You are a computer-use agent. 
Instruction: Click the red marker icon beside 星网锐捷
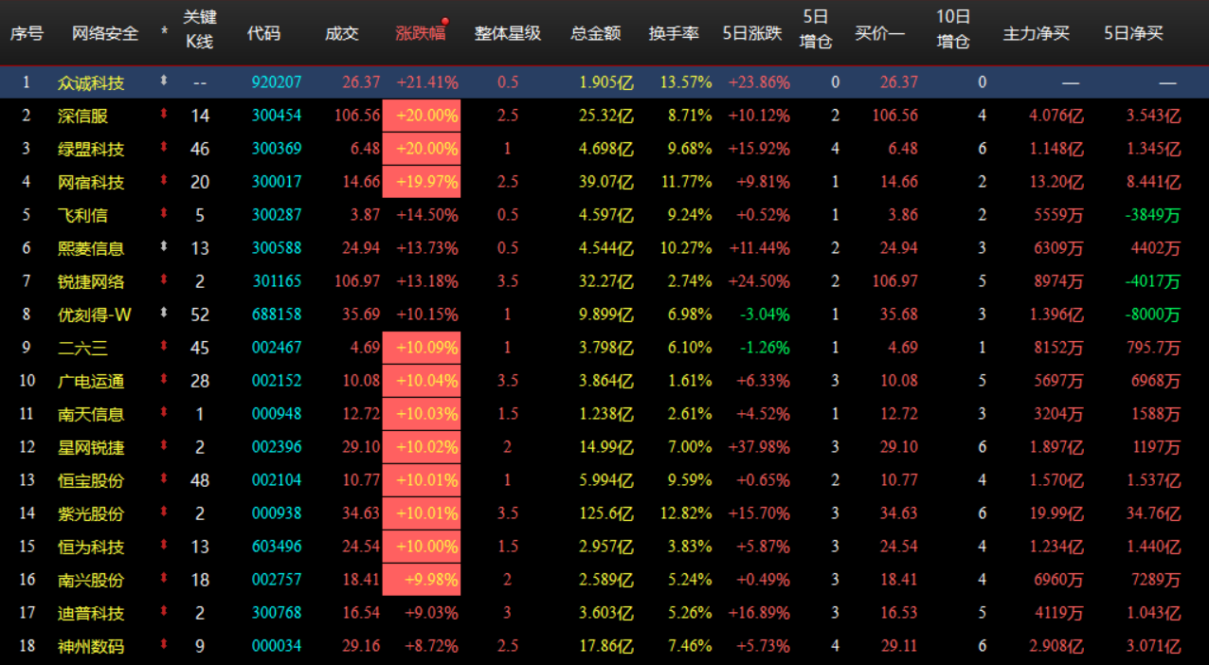[x=164, y=446]
